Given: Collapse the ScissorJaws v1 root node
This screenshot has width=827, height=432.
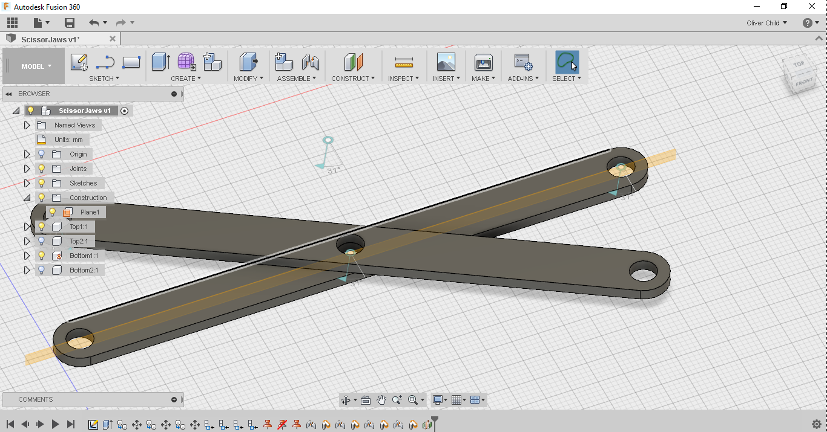Looking at the screenshot, I should 16,111.
